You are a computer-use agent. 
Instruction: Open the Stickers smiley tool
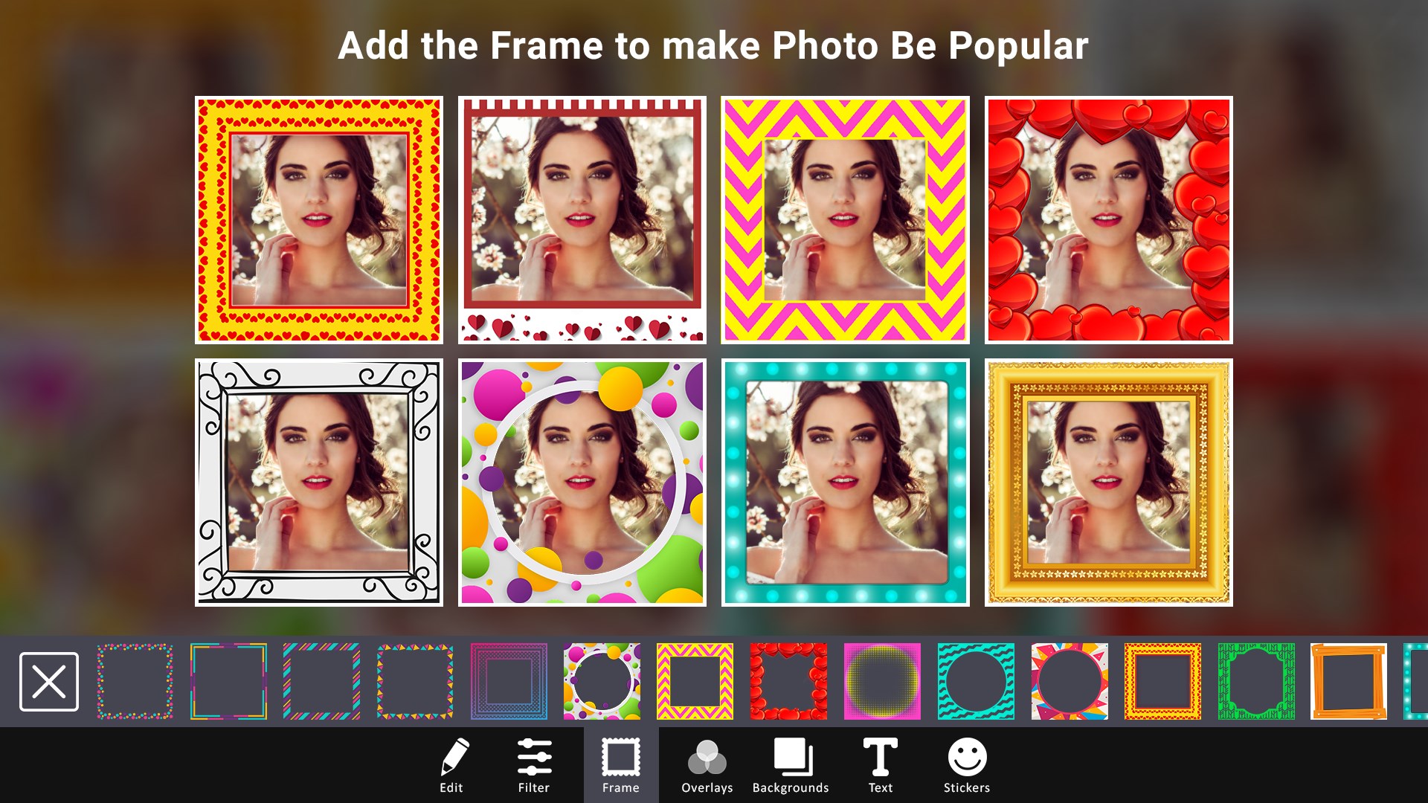(967, 765)
